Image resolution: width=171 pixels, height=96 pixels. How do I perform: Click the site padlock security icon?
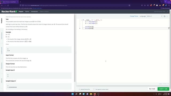click(23, 5)
